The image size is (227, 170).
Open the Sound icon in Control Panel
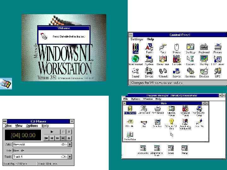[136, 73]
